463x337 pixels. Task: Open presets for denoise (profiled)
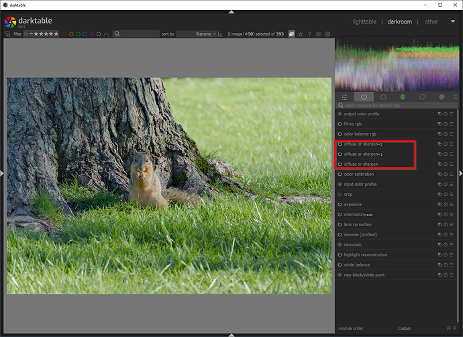pos(452,234)
